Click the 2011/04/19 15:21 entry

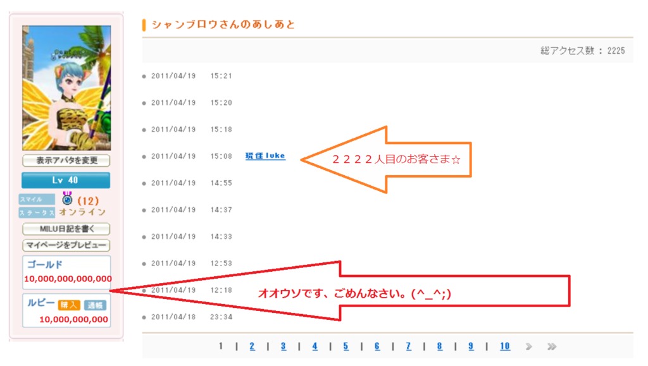tap(191, 76)
